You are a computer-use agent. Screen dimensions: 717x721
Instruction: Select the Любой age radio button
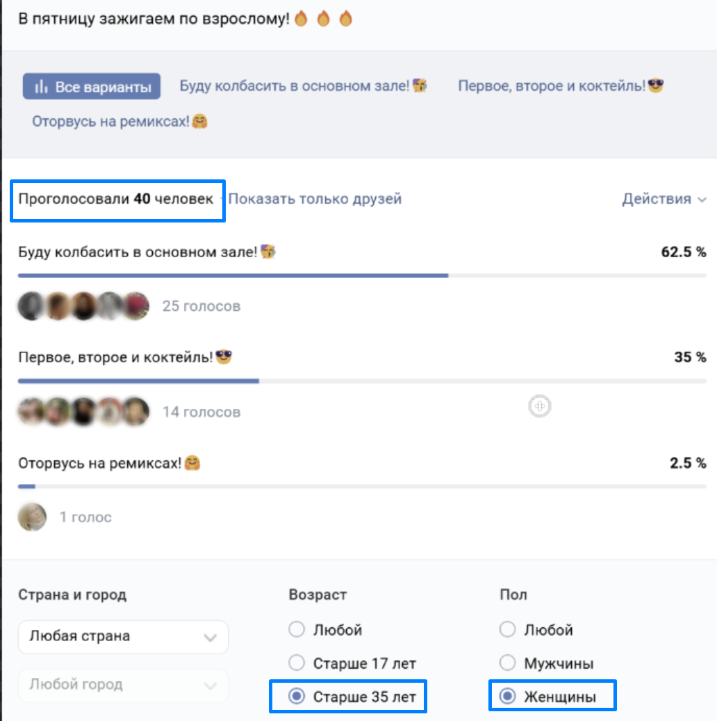click(x=297, y=631)
